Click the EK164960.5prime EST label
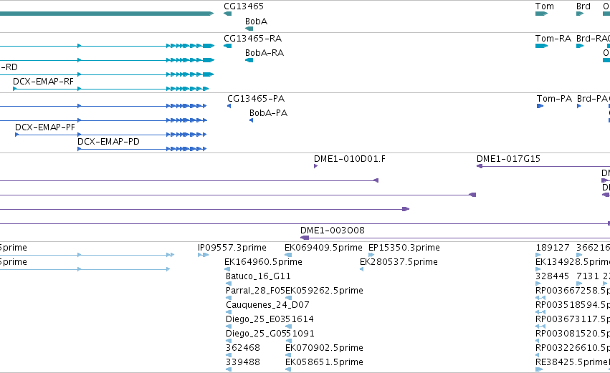 [263, 262]
